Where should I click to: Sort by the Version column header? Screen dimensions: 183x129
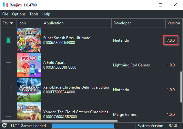pos(174,23)
